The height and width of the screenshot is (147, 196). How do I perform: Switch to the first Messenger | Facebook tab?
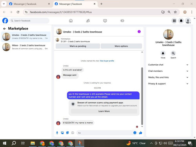click(x=29, y=4)
